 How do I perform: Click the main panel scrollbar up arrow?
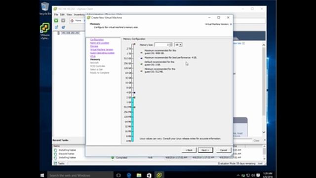[264, 45]
